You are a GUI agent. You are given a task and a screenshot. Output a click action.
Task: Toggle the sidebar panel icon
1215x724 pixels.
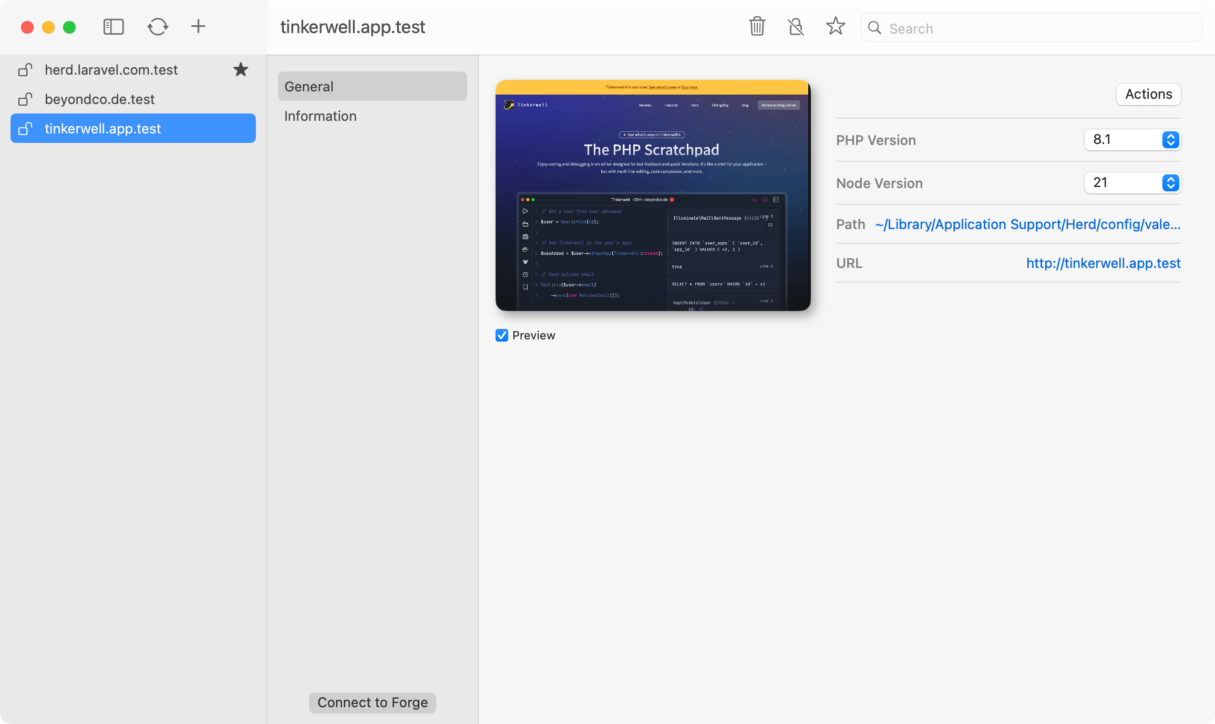click(x=114, y=27)
